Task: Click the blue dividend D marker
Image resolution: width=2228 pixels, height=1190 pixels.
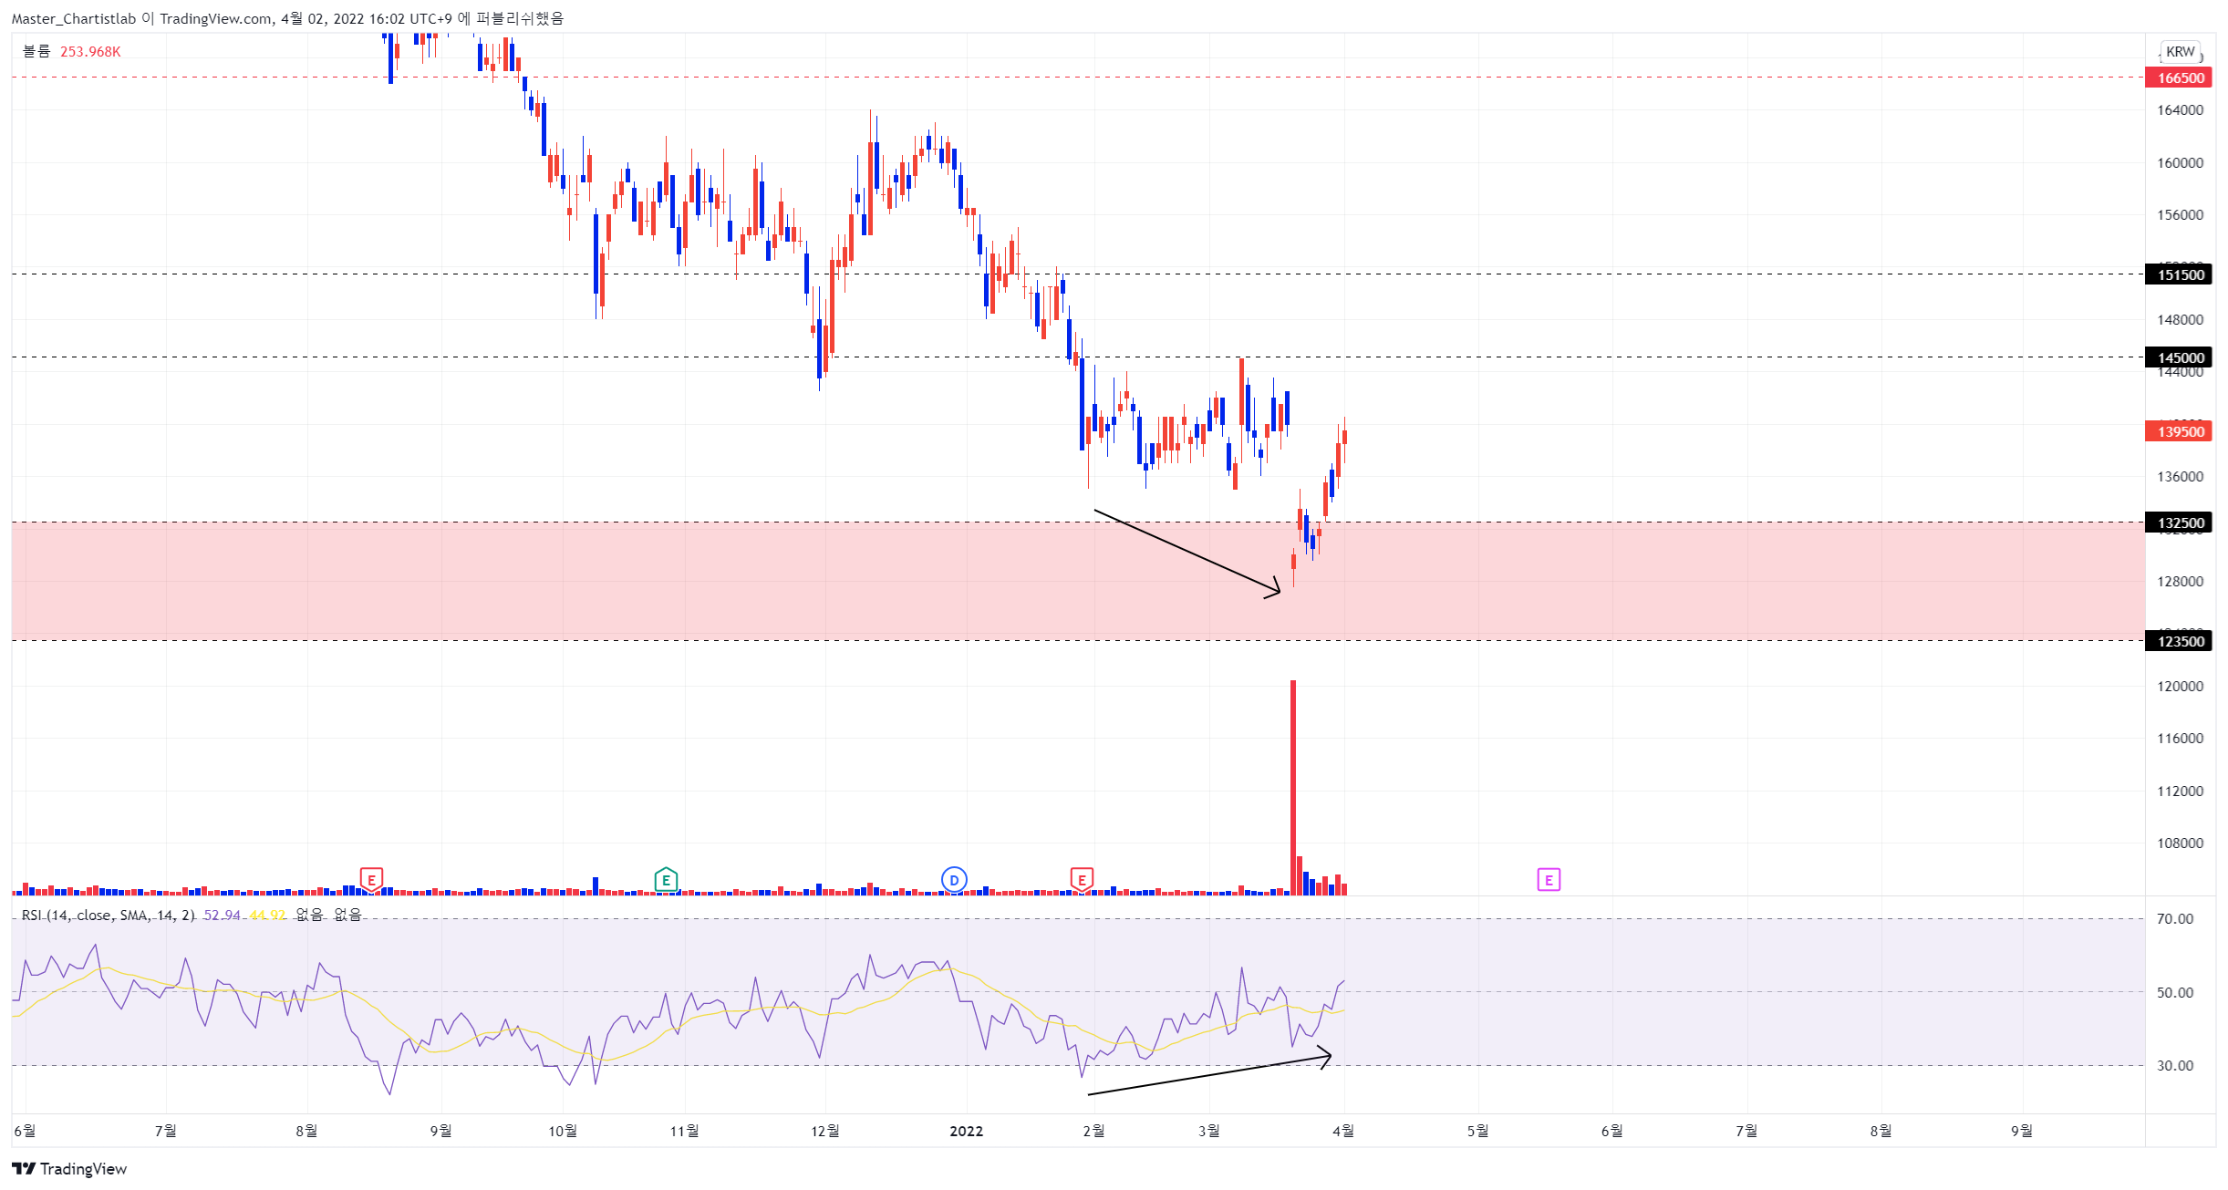Action: pos(954,880)
